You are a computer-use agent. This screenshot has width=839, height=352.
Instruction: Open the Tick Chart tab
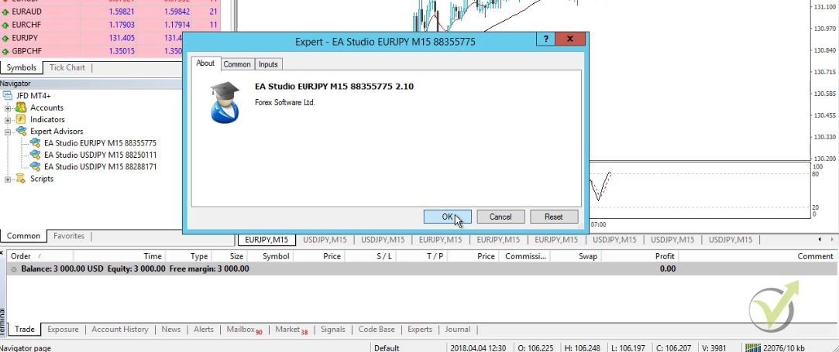[67, 68]
